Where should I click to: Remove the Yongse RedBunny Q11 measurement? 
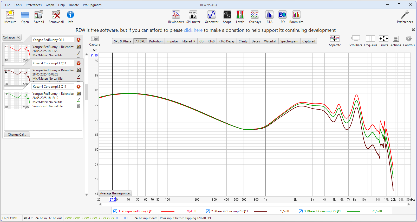pyautogui.click(x=79, y=40)
